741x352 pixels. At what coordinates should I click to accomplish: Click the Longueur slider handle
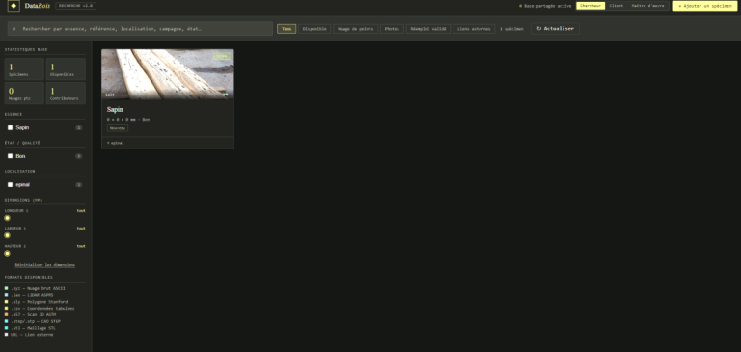pyautogui.click(x=7, y=218)
